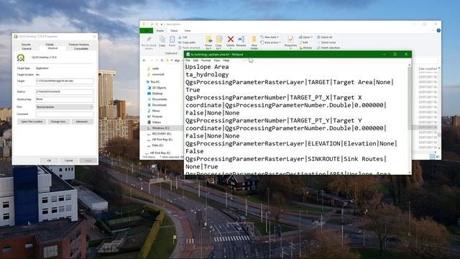This screenshot has height=259, width=460.
Task: Switch to File Explorer's Home ribbon tab
Action: point(160,30)
